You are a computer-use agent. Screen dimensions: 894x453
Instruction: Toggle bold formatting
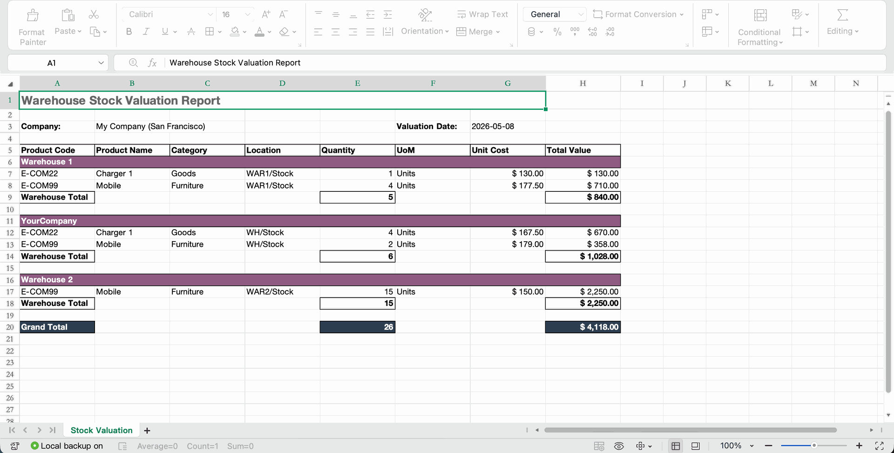[129, 32]
